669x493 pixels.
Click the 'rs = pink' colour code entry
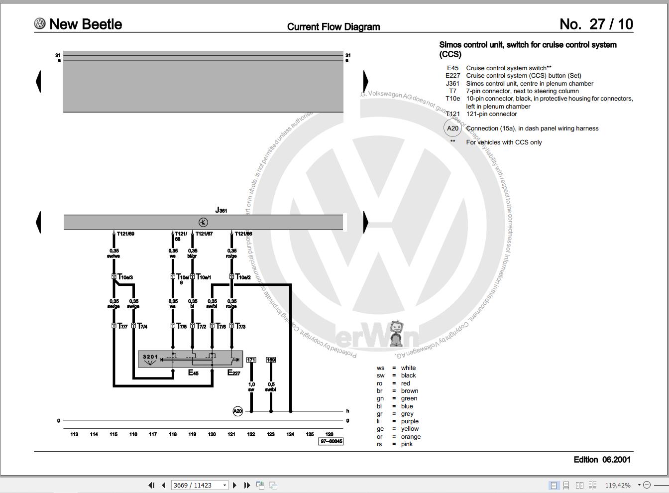[x=395, y=444]
